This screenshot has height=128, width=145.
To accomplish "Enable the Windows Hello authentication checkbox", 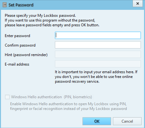I will (x=7, y=97).
